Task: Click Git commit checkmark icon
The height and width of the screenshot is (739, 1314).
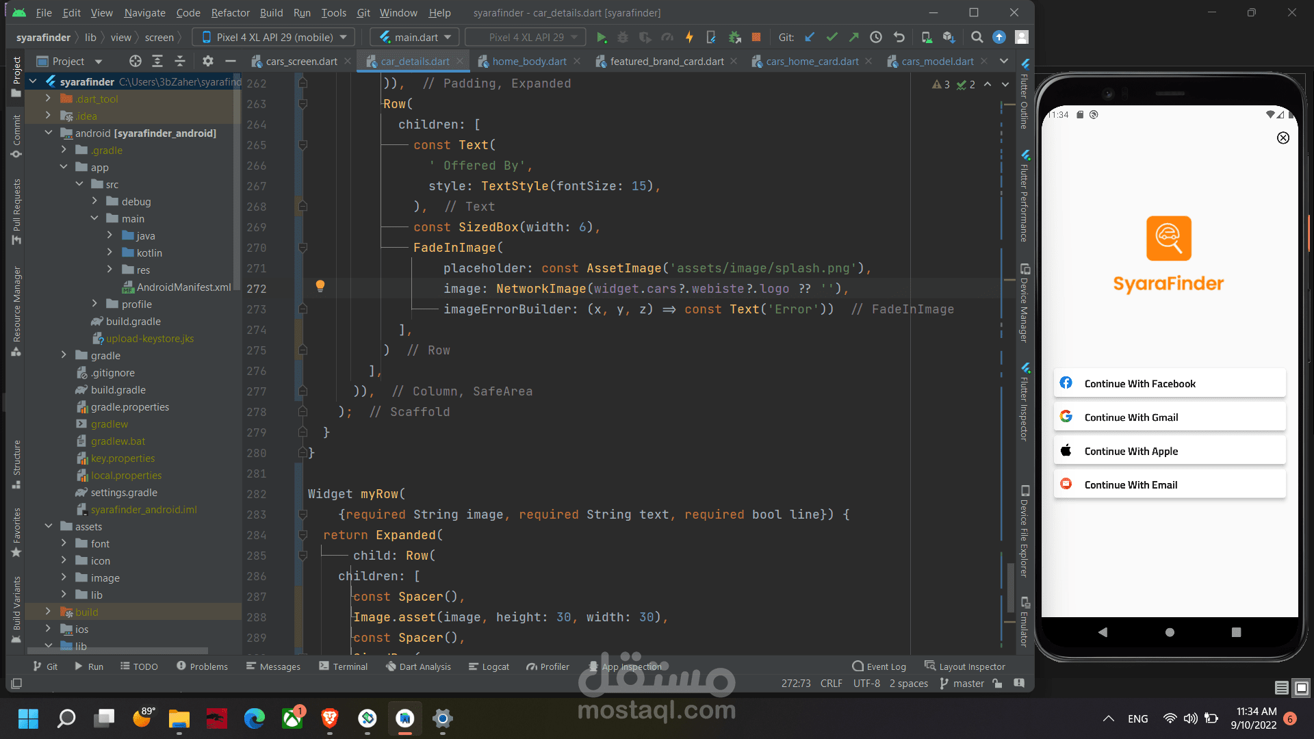Action: click(832, 38)
